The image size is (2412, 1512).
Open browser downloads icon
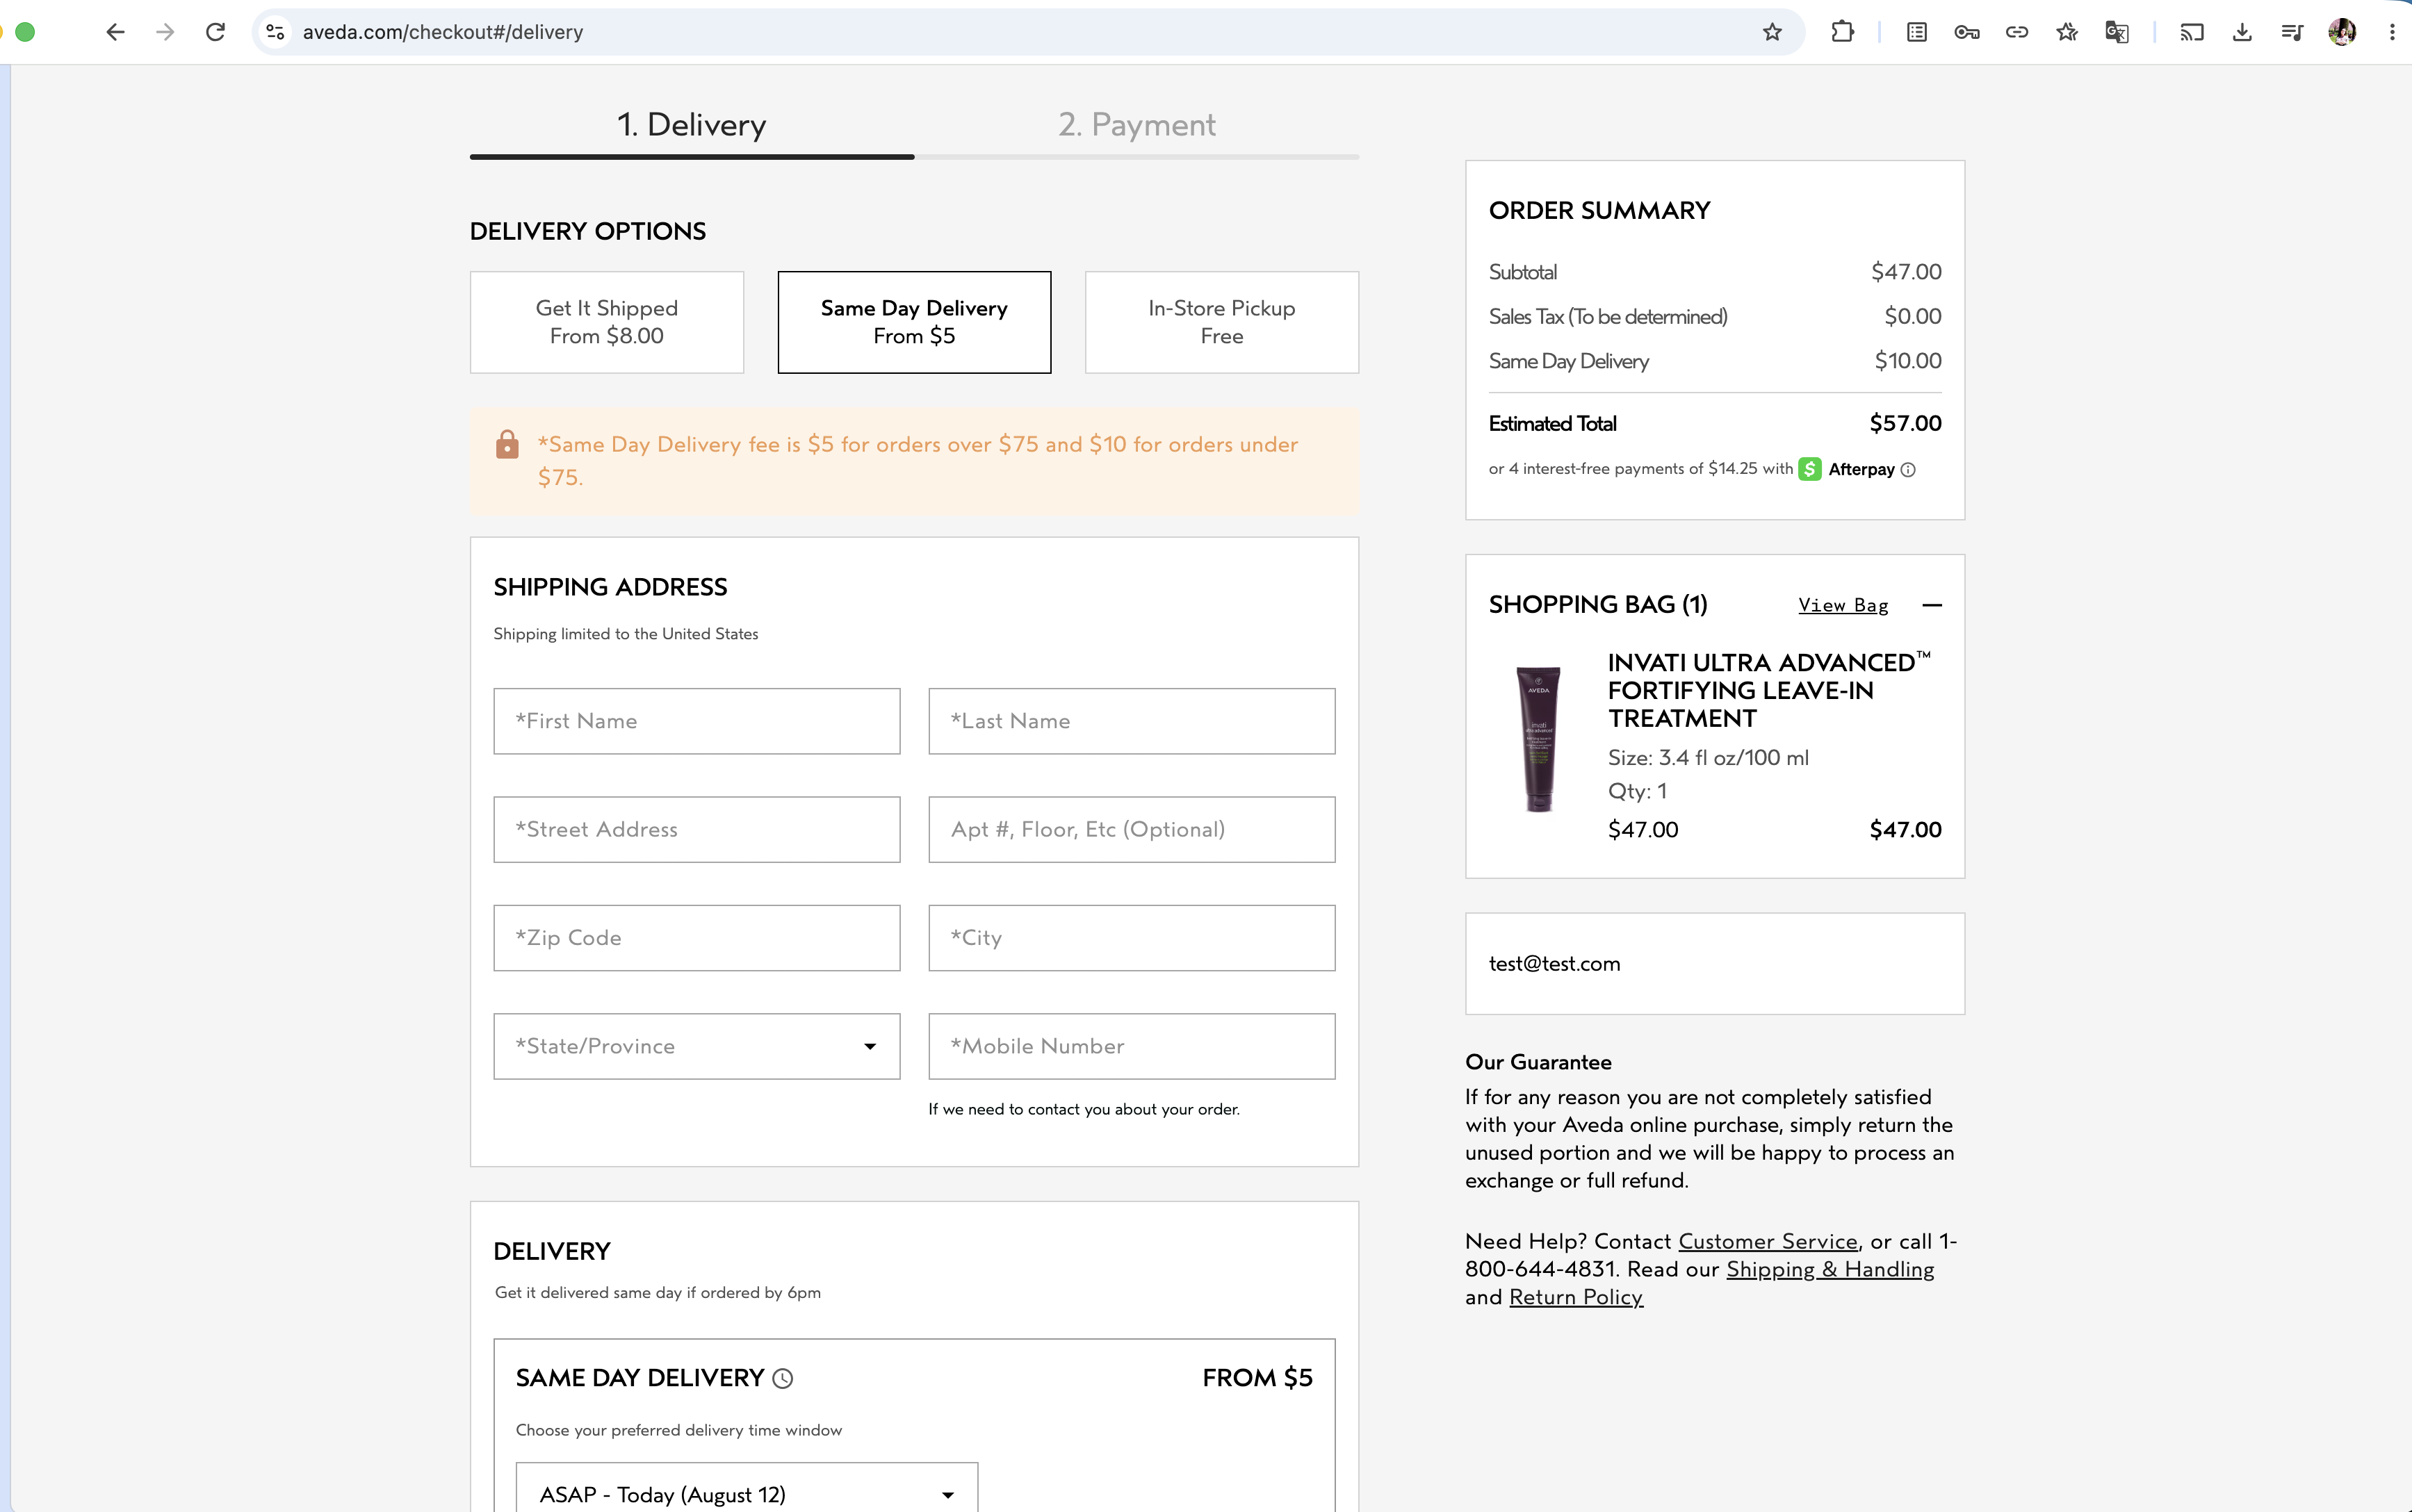(2242, 32)
